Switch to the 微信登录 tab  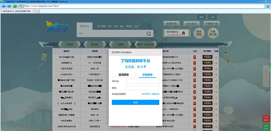tap(124, 75)
